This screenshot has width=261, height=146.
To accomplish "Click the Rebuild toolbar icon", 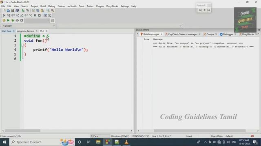I will pyautogui.click(x=17, y=20).
